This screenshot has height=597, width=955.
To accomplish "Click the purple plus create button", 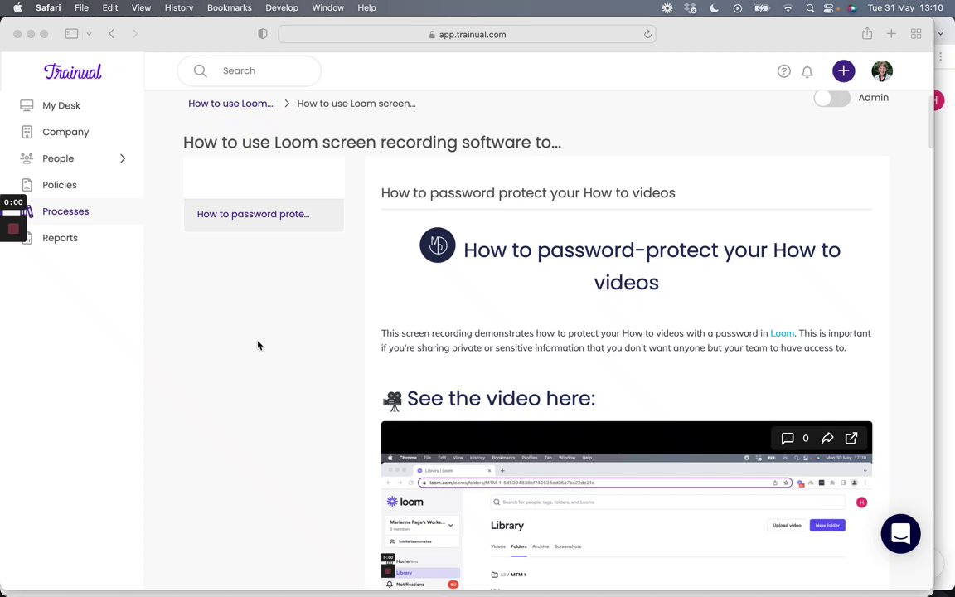I will coord(844,71).
